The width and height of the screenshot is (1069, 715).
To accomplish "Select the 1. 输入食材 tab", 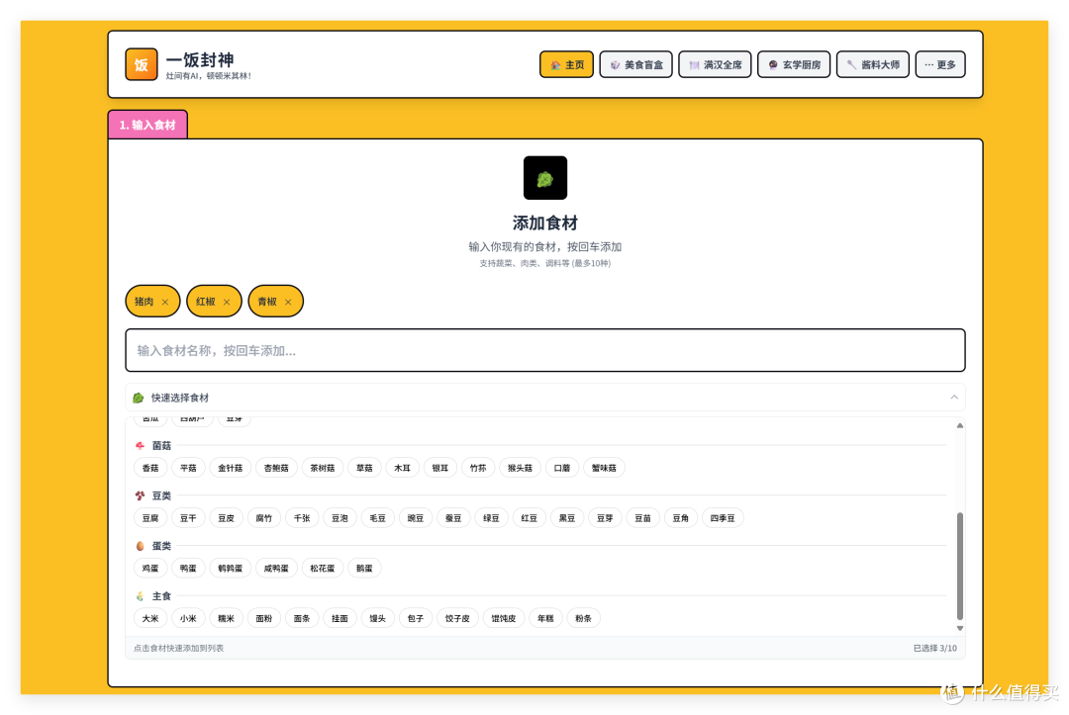I will (x=147, y=125).
